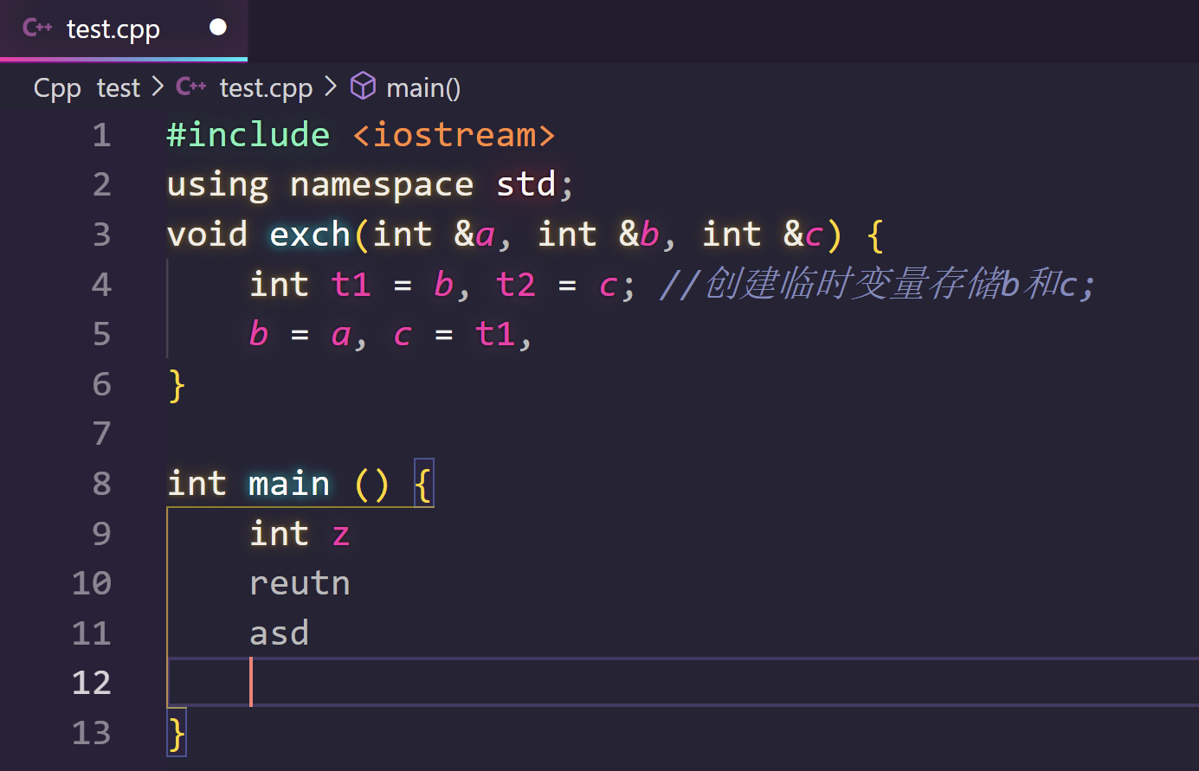Open test.cpp breadcrumb item
The width and height of the screenshot is (1199, 771).
pyautogui.click(x=266, y=88)
